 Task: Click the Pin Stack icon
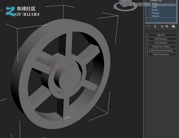tap(149, 26)
